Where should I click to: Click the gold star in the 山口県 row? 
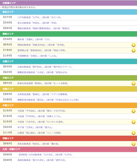[134, 133]
